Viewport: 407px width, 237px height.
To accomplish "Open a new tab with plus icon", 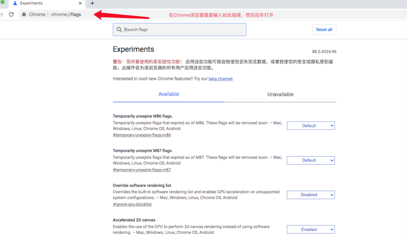I will click(92, 3).
